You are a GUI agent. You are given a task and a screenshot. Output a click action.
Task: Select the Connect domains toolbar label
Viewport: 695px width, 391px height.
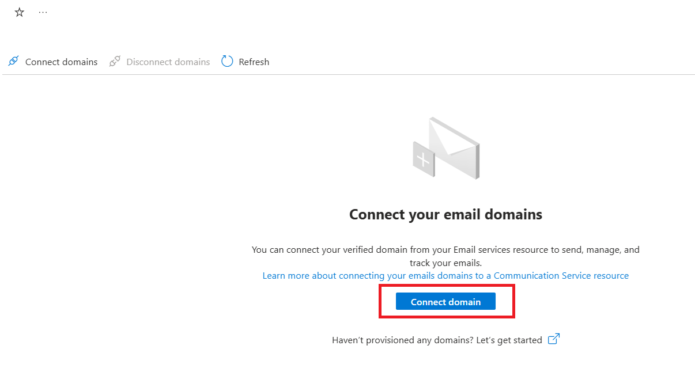pyautogui.click(x=61, y=62)
